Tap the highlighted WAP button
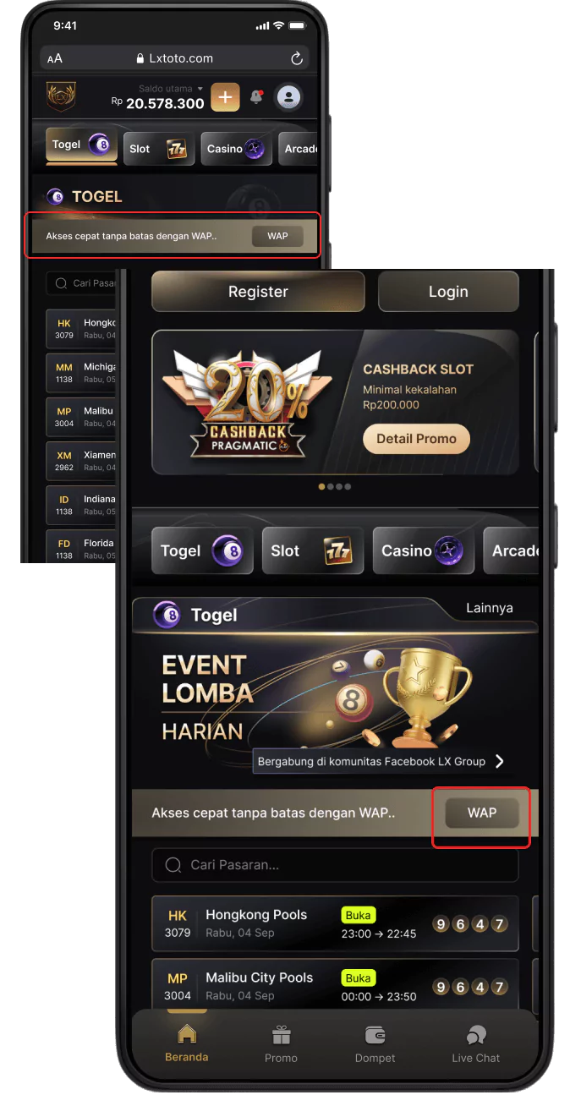 (482, 813)
